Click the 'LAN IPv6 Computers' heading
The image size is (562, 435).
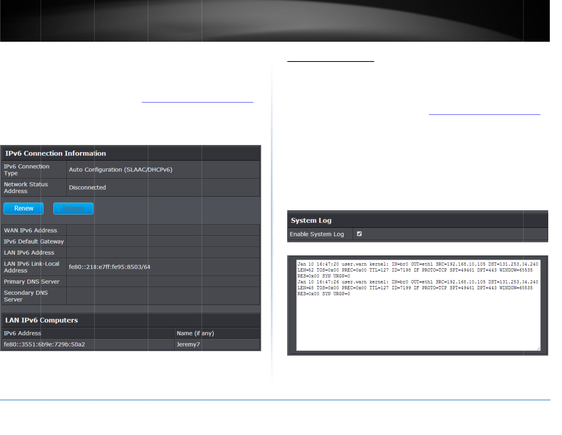click(41, 320)
